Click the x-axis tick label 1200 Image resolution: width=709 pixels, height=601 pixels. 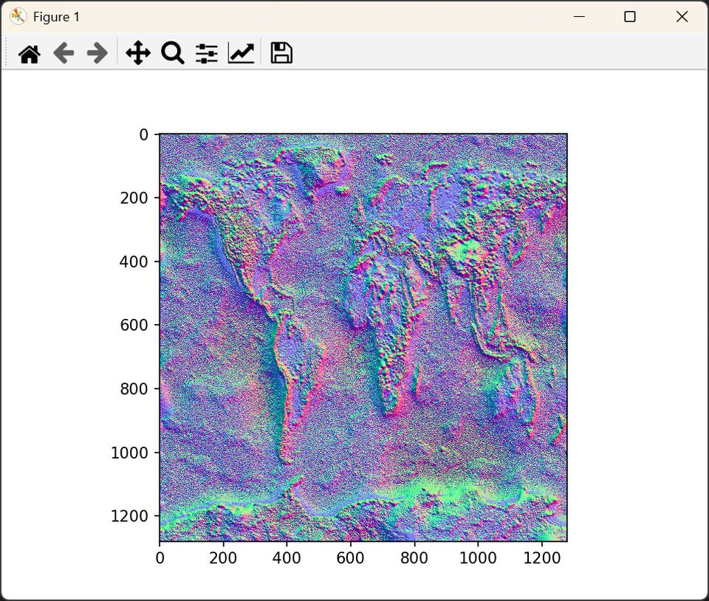click(541, 558)
